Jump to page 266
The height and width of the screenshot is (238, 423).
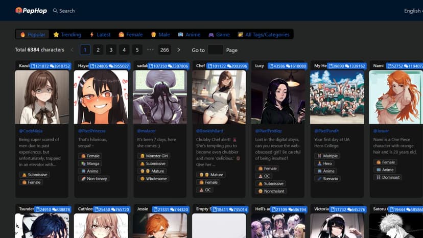click(164, 50)
